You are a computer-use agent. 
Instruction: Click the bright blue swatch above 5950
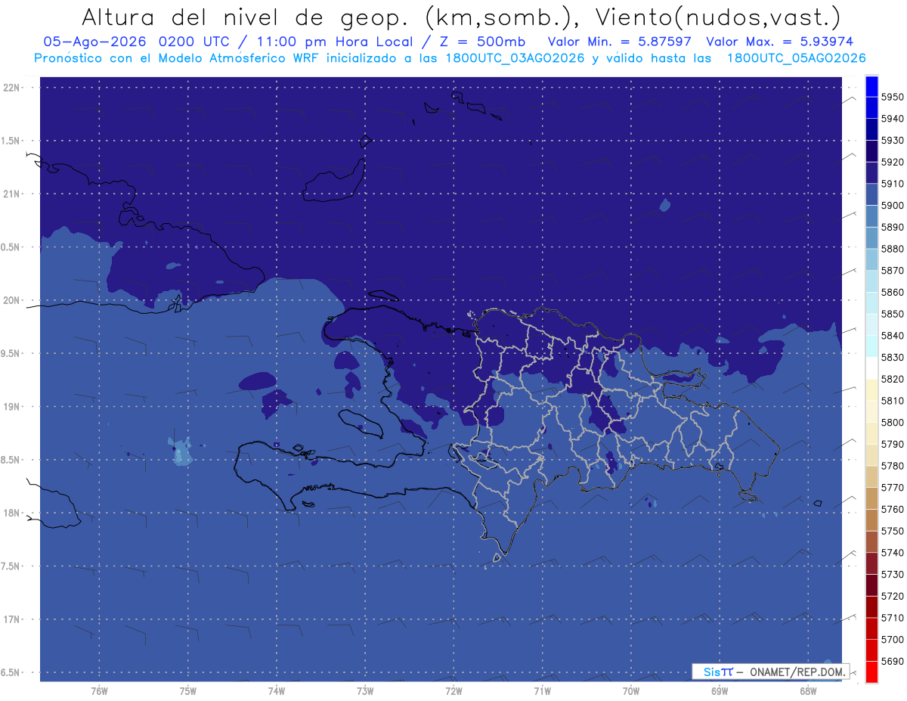click(871, 86)
